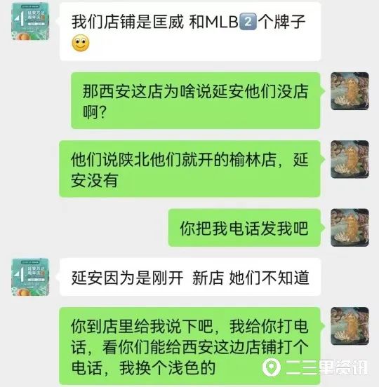The height and width of the screenshot is (387, 379).
Task: Tap the frog avatar beside 那西安这店 message
Action: (350, 91)
